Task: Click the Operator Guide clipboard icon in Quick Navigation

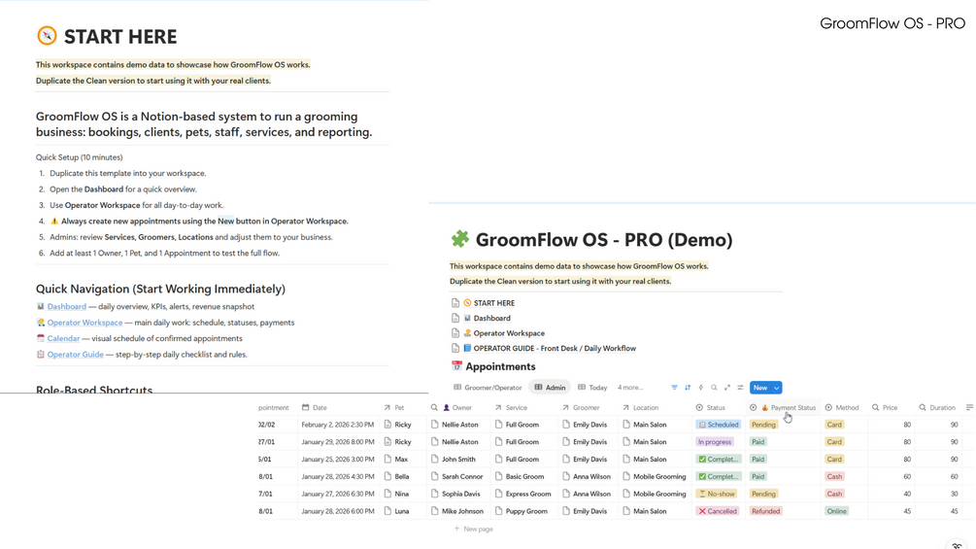Action: coord(41,354)
